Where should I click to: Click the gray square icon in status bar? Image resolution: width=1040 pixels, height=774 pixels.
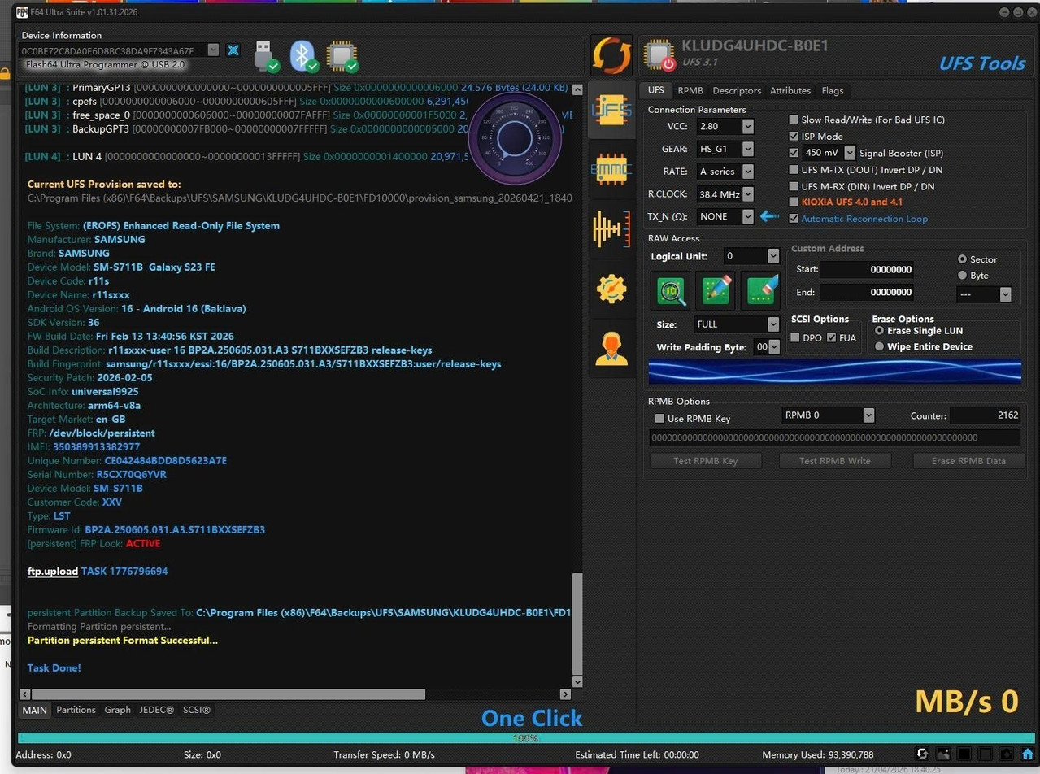click(x=986, y=754)
